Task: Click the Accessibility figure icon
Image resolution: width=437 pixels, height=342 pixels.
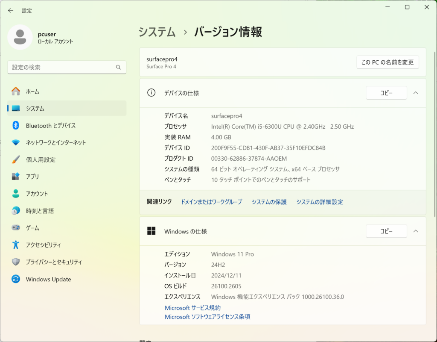Action: 16,245
